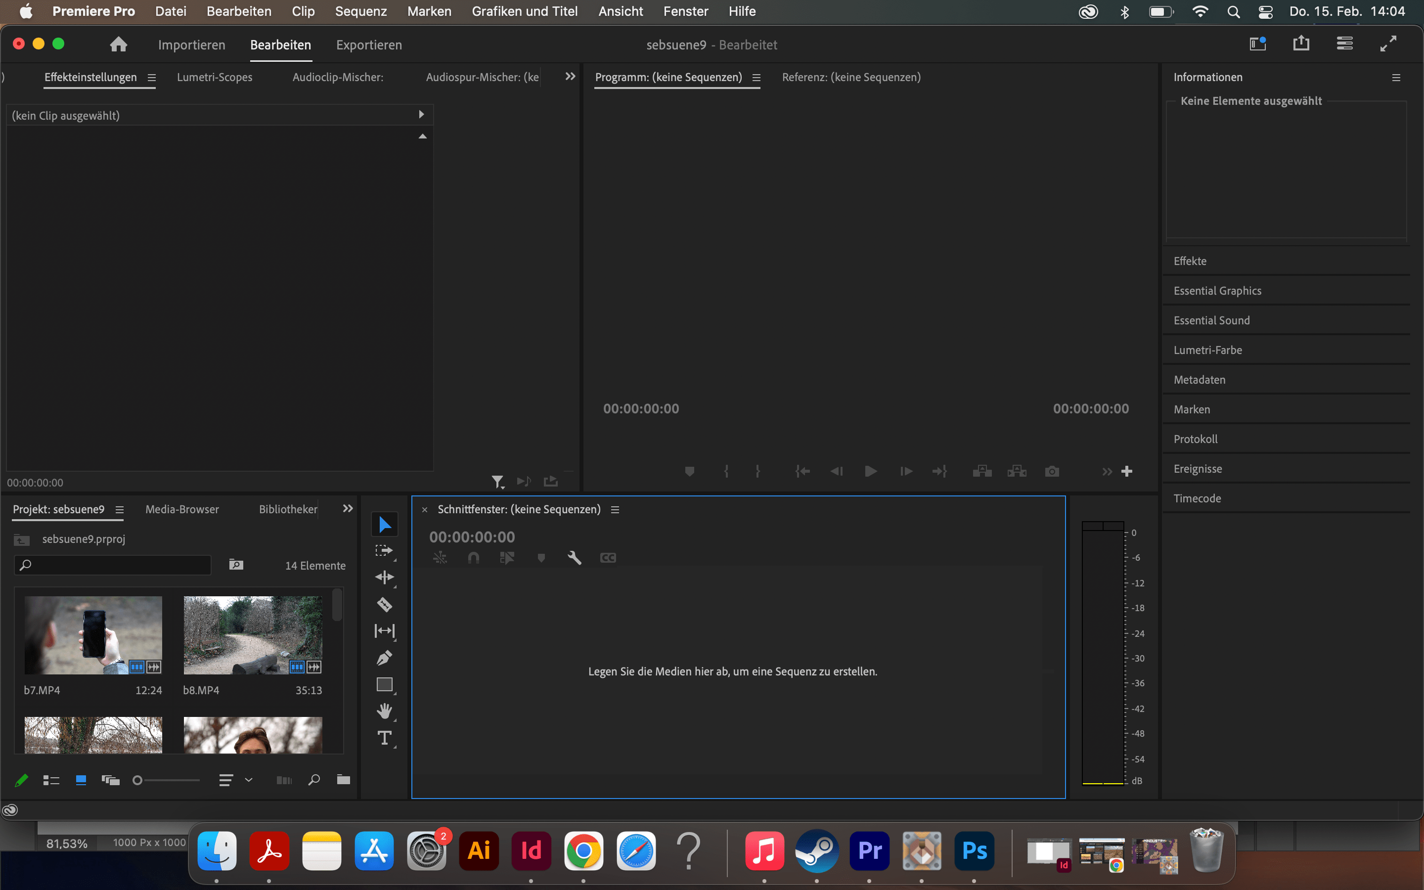
Task: Toggle closed captions display via the CC icon
Action: (x=607, y=557)
